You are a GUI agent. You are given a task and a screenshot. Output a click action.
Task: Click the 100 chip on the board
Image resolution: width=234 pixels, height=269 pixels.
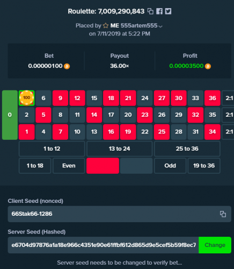26,98
